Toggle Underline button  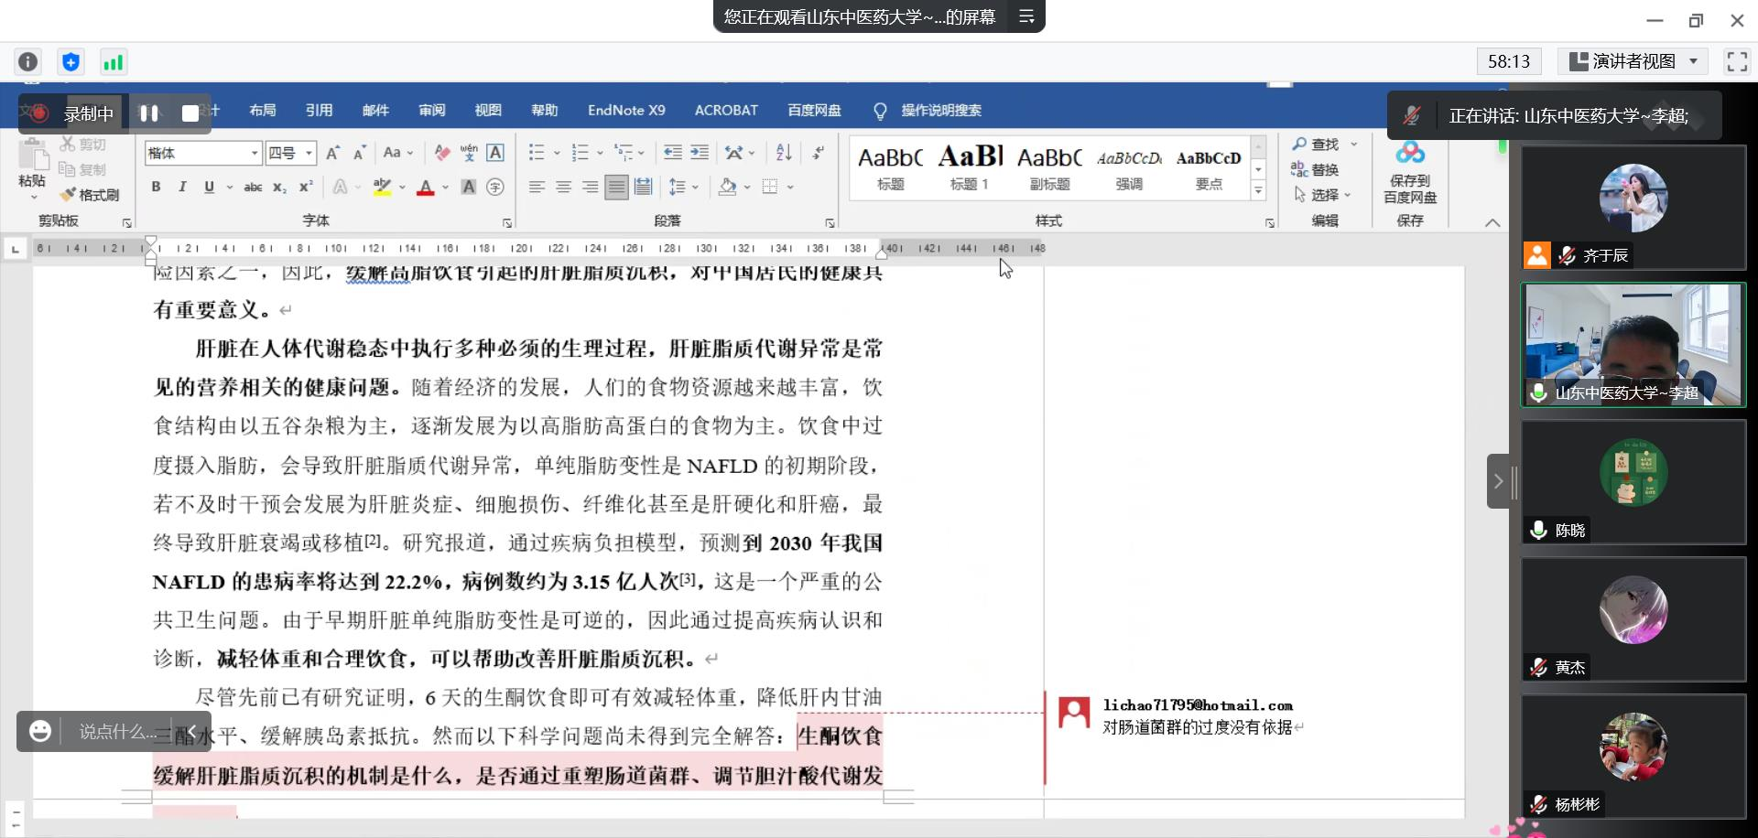(x=209, y=187)
